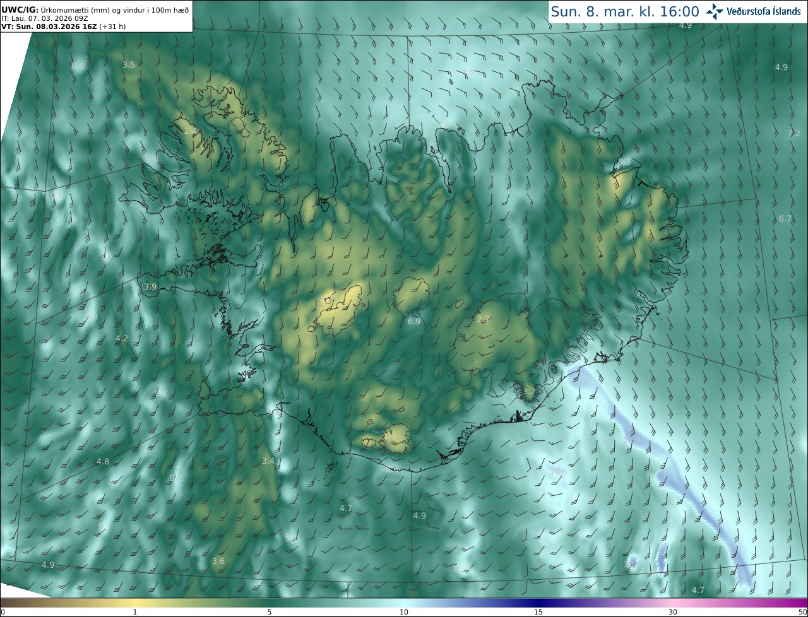Screen dimensions: 808x617
Task: Click the colour bar at the 15 tick
Action: click(x=538, y=603)
